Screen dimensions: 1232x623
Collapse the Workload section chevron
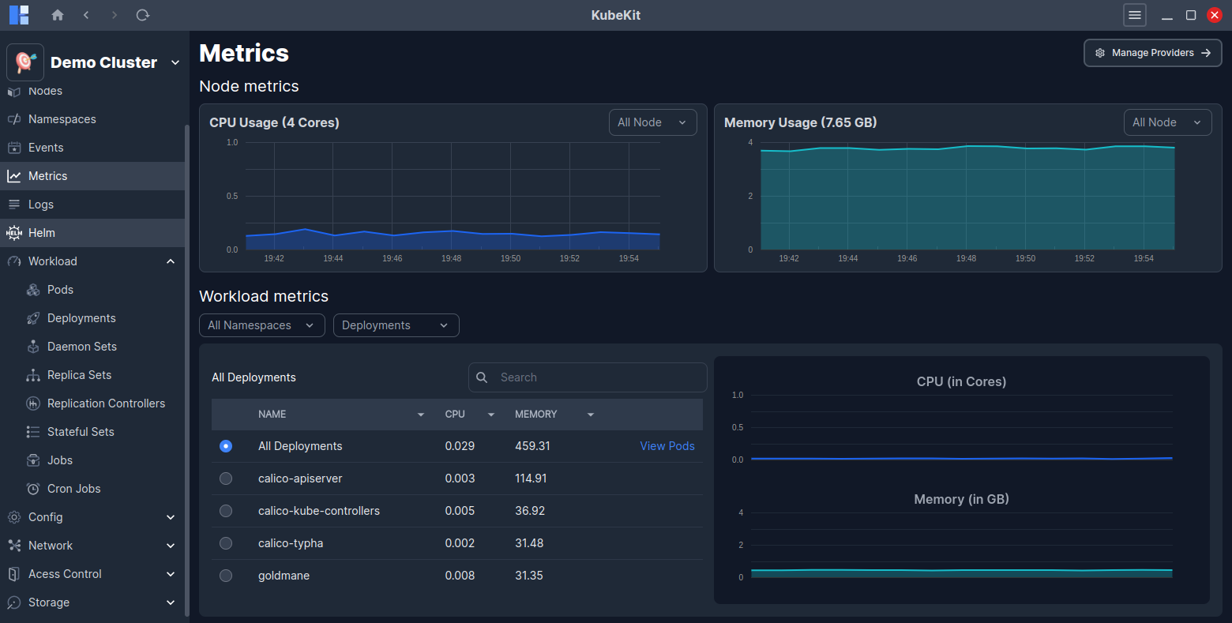(171, 261)
